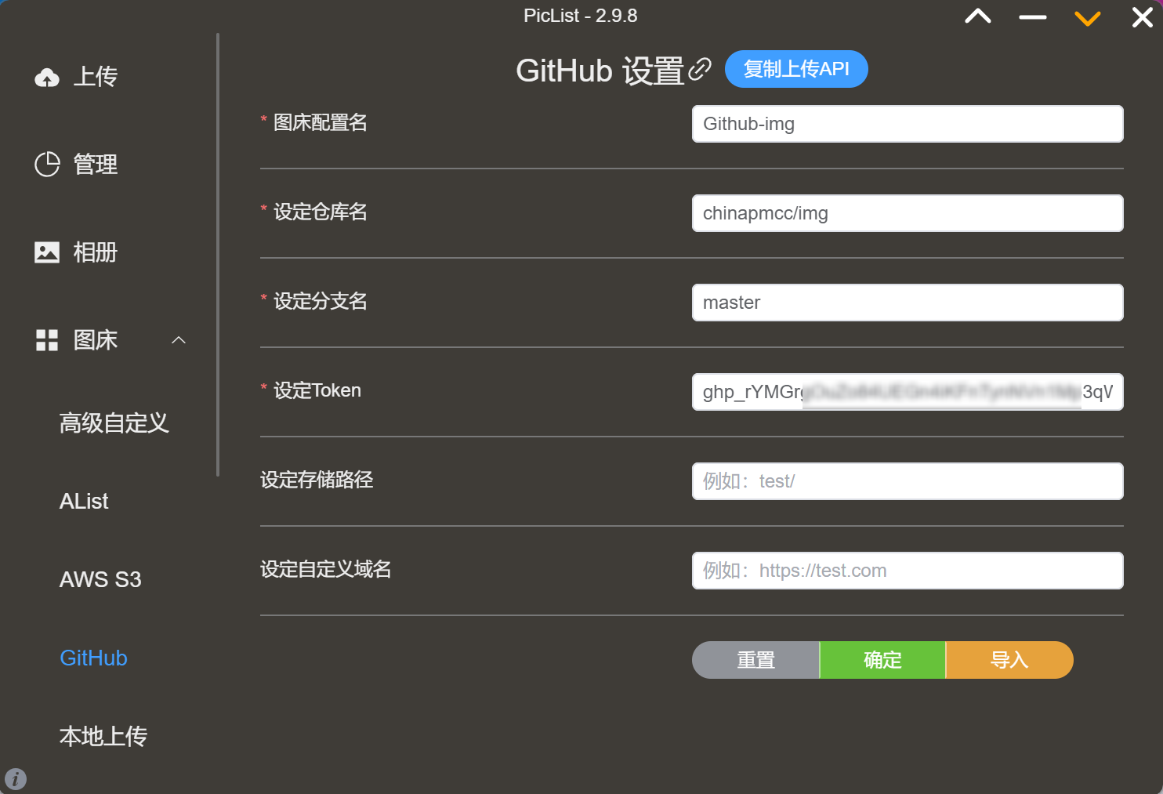Click the picture bed grid icon
Image resolution: width=1163 pixels, height=794 pixels.
pyautogui.click(x=47, y=340)
